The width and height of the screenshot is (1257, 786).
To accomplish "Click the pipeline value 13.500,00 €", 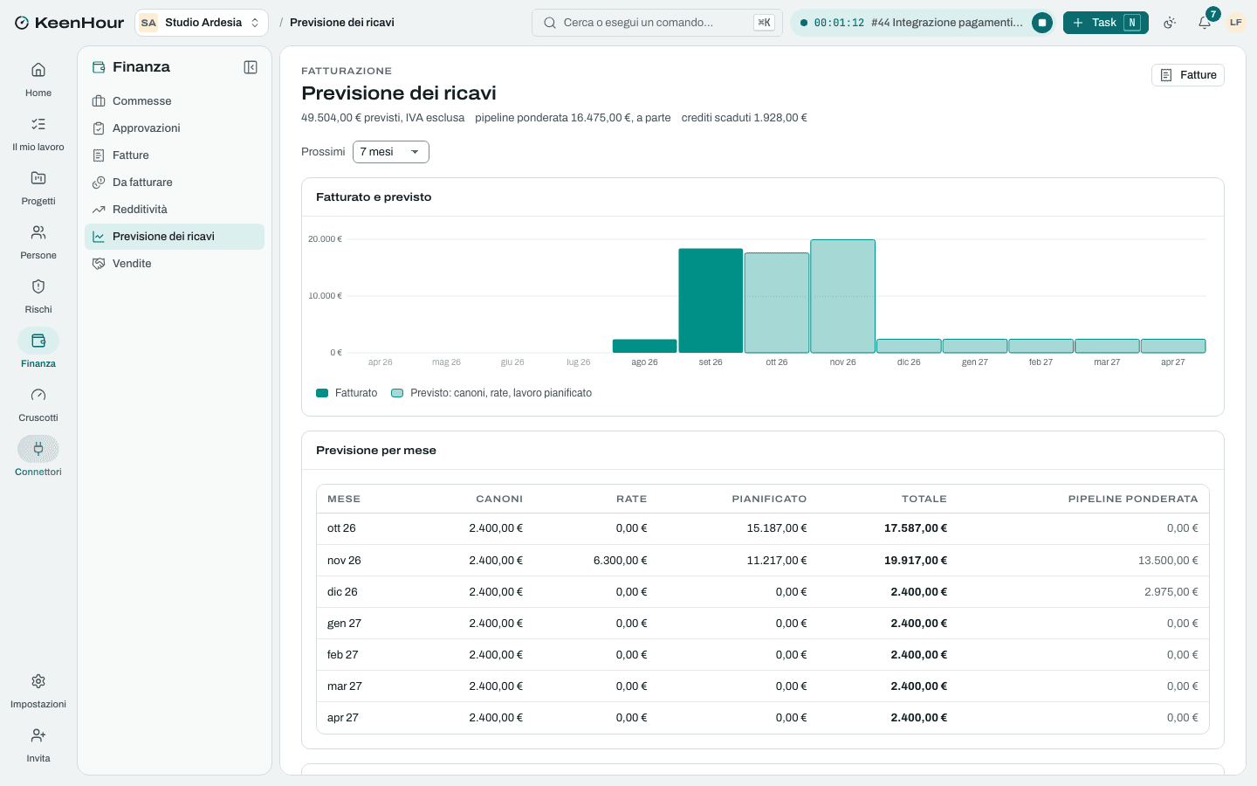I will [x=1168, y=561].
